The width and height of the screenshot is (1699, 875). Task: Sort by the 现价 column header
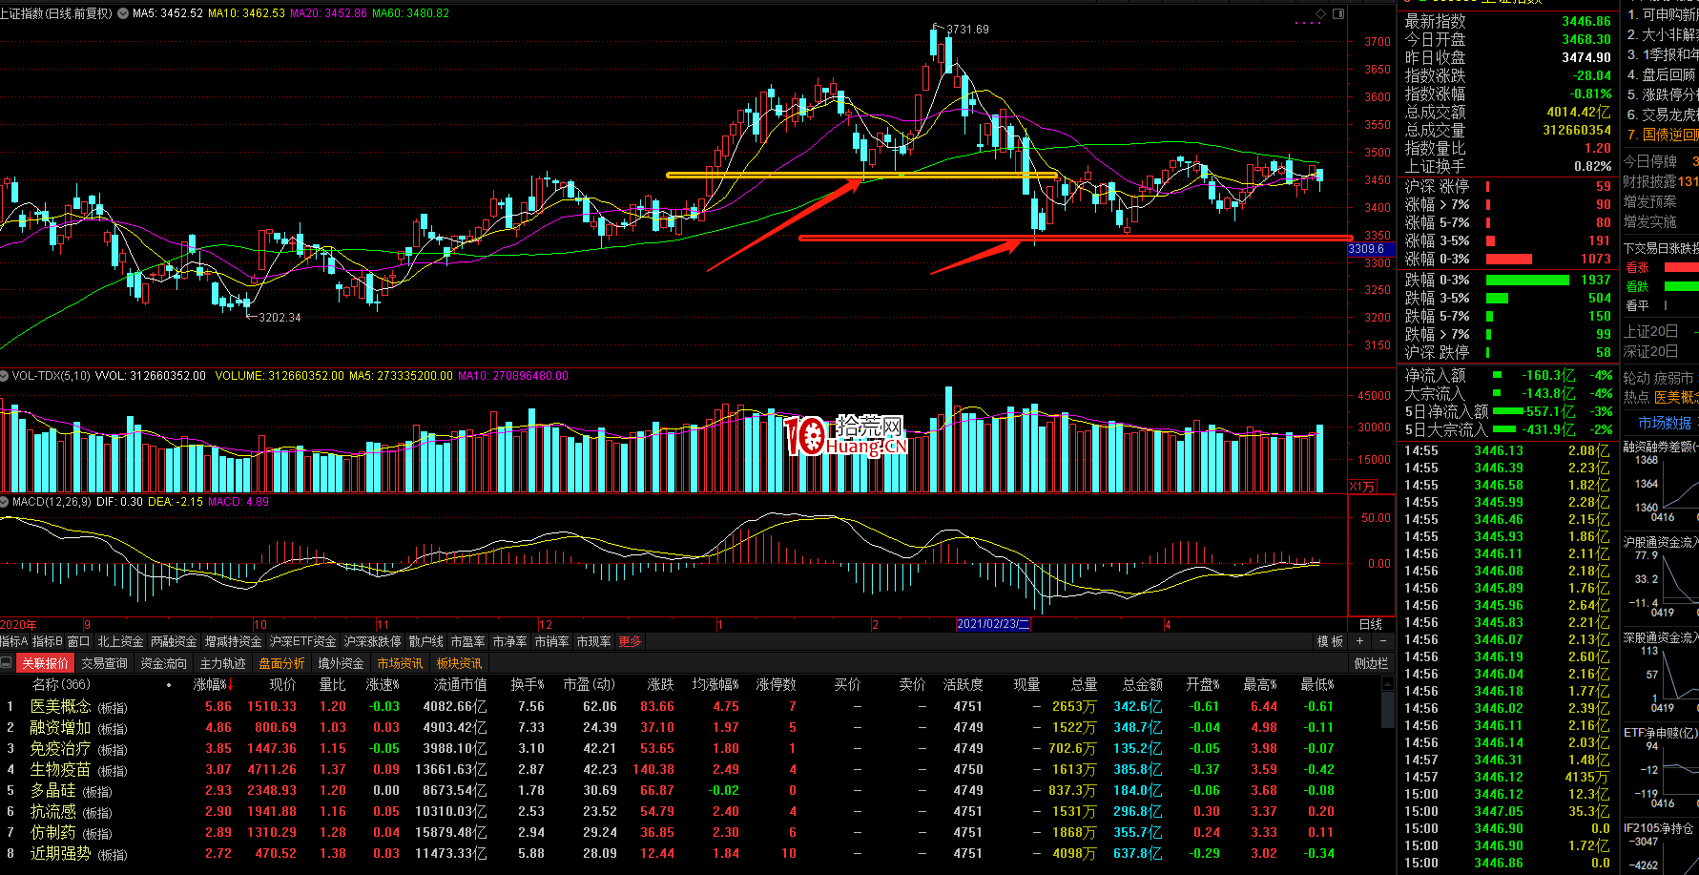coord(282,684)
